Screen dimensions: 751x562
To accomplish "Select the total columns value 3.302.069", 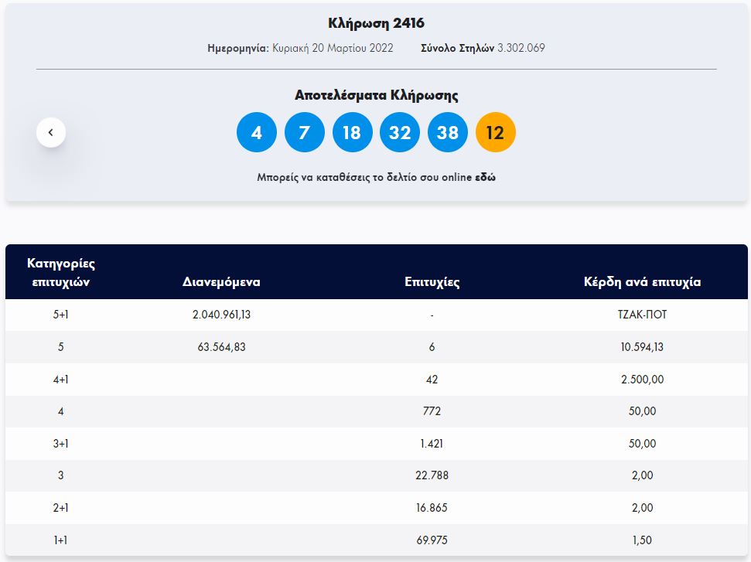I will [x=521, y=48].
